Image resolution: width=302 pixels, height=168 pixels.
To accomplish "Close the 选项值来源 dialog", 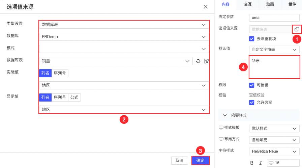I will (206, 7).
